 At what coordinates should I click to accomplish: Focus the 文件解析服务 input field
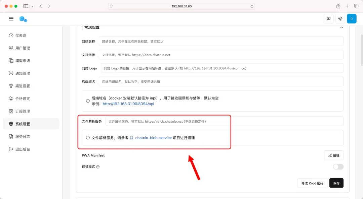click(x=224, y=121)
